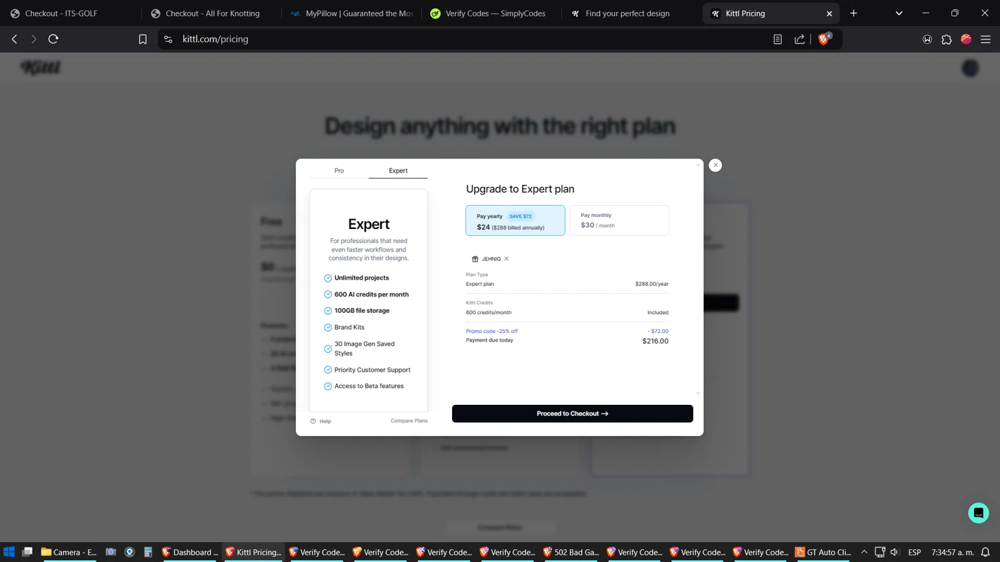Screen dimensions: 1000x562
Task: Open a new browser tab
Action: point(853,13)
